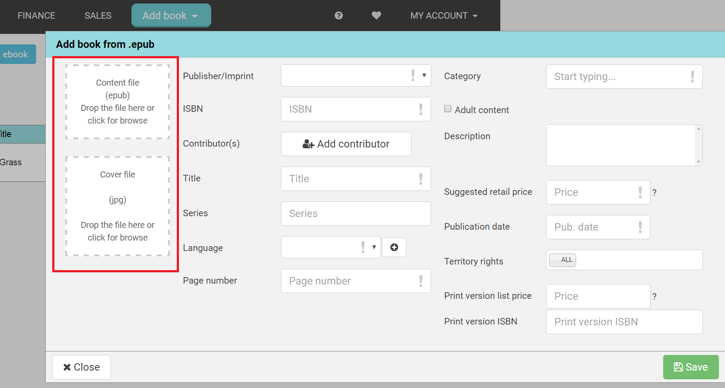Open the Add book dropdown

click(171, 16)
